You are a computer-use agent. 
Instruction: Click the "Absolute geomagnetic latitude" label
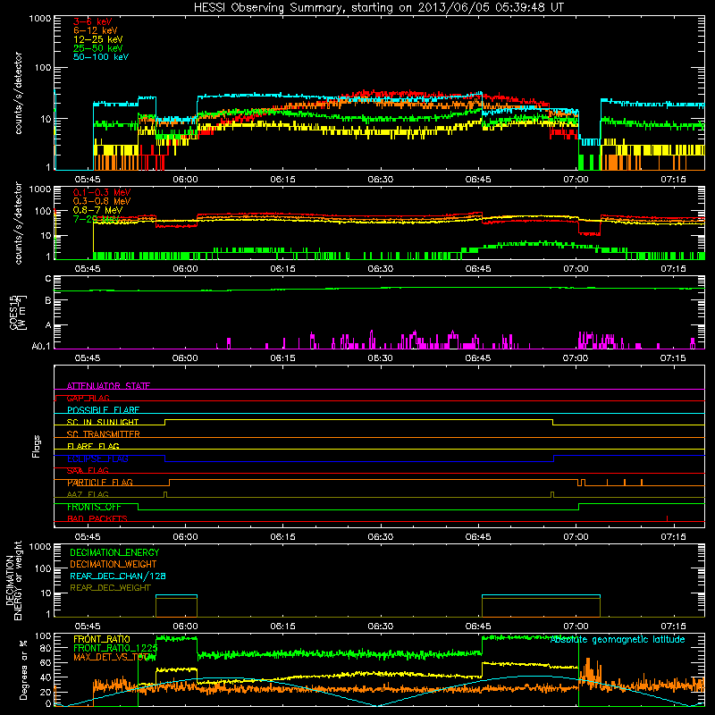[618, 640]
